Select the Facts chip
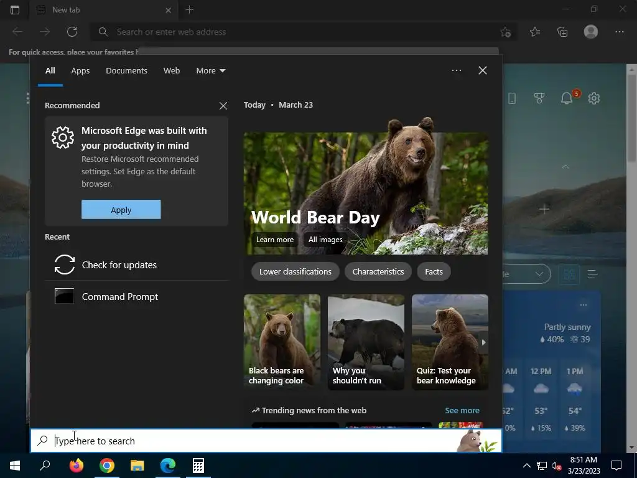This screenshot has width=637, height=478. tap(434, 271)
